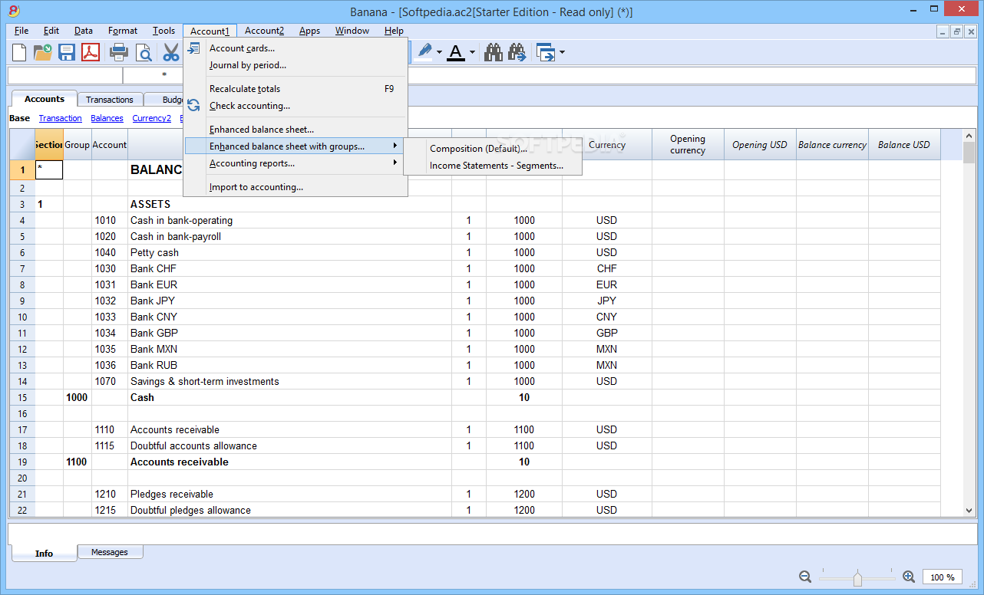Switch to the Messages tab
Screen dimensions: 984x595
[x=110, y=552]
